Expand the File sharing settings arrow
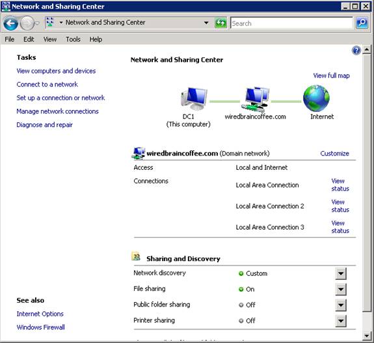The width and height of the screenshot is (374, 343). click(x=341, y=289)
